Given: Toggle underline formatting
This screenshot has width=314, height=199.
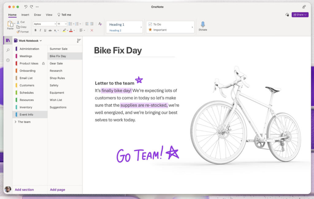Looking at the screenshot, I should point(45,30).
